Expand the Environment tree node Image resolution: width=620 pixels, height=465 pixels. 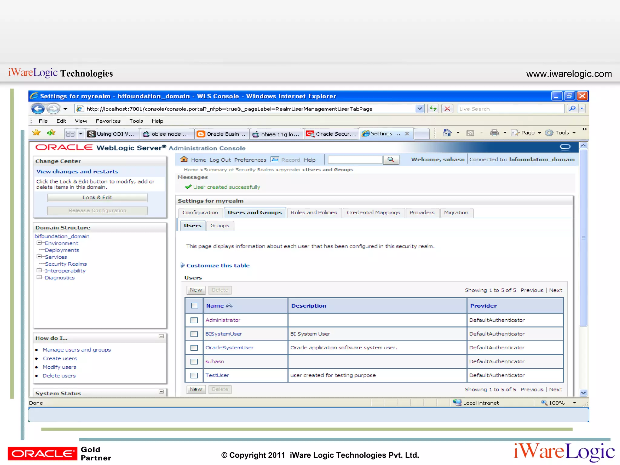click(x=39, y=243)
